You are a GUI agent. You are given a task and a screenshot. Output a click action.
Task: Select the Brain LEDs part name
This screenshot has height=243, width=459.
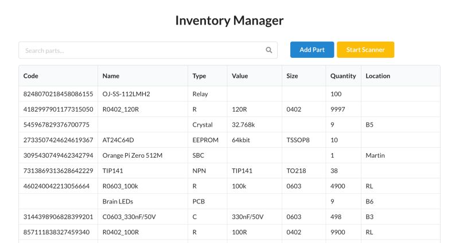click(x=118, y=202)
